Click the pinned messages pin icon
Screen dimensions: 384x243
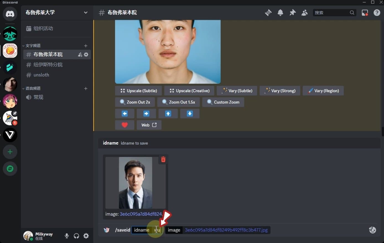292,12
